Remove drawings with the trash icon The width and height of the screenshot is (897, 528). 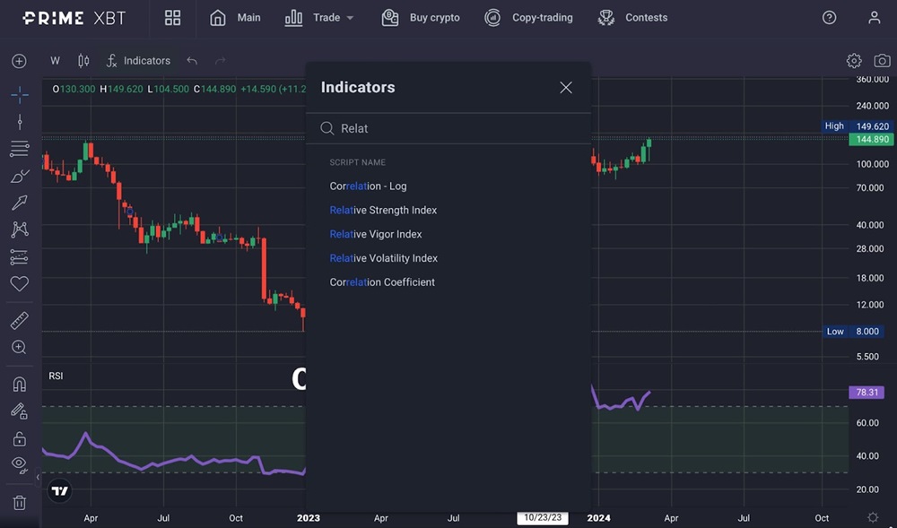19,503
